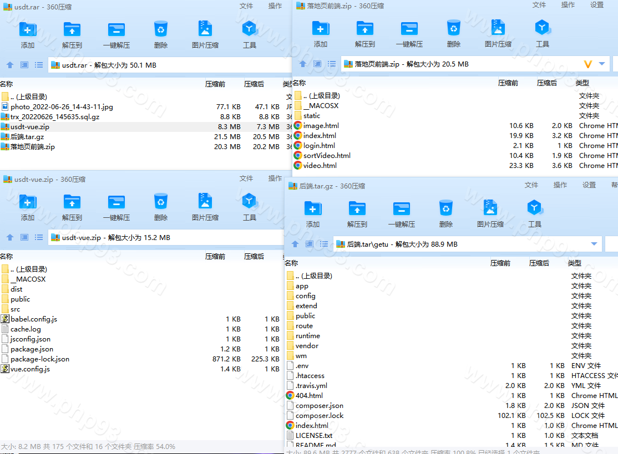Screen dimensions: 618x454
Task: Sort by 压缩前 column in usdt-vue.zip window
Action: click(215, 257)
